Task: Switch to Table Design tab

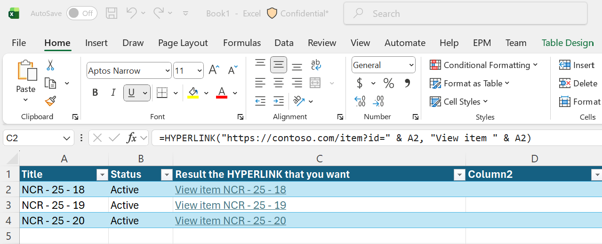Action: click(x=568, y=43)
